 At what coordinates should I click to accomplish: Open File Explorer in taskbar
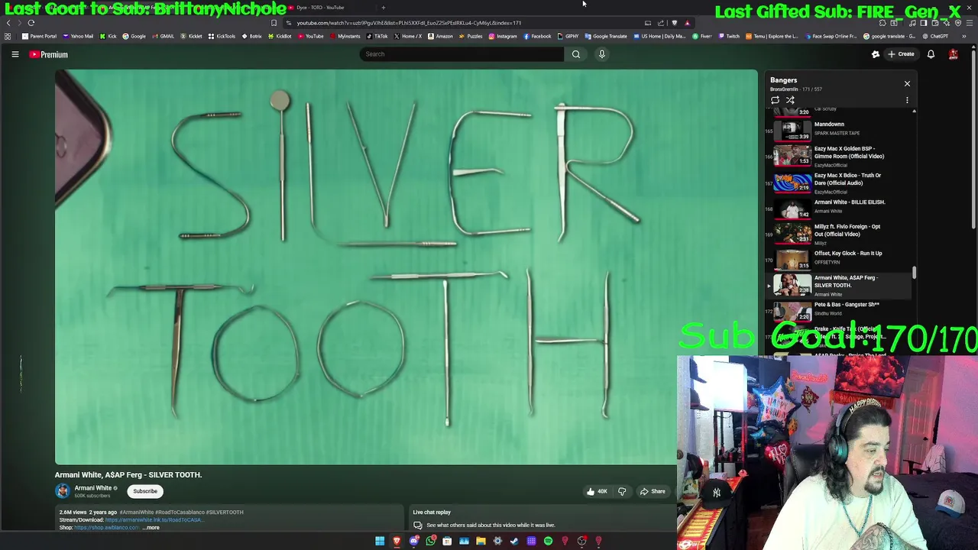tap(481, 541)
